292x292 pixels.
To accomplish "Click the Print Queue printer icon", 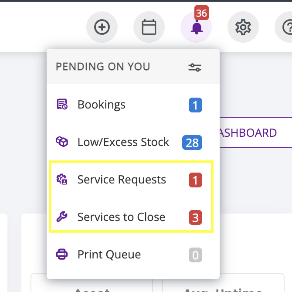I will coord(62,255).
